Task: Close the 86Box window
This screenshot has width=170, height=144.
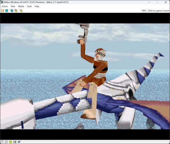Action: point(166,2)
